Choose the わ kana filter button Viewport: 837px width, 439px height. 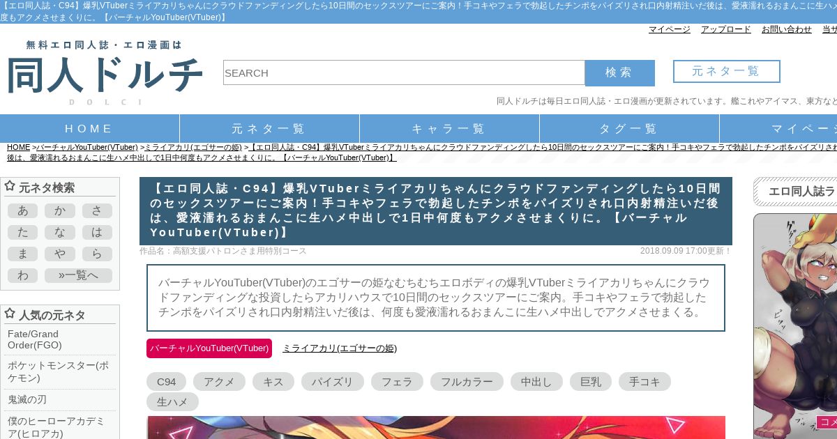(x=22, y=276)
